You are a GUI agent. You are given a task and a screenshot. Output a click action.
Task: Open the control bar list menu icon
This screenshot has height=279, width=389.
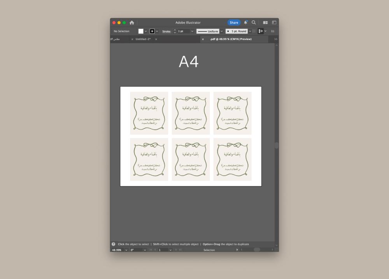273,31
